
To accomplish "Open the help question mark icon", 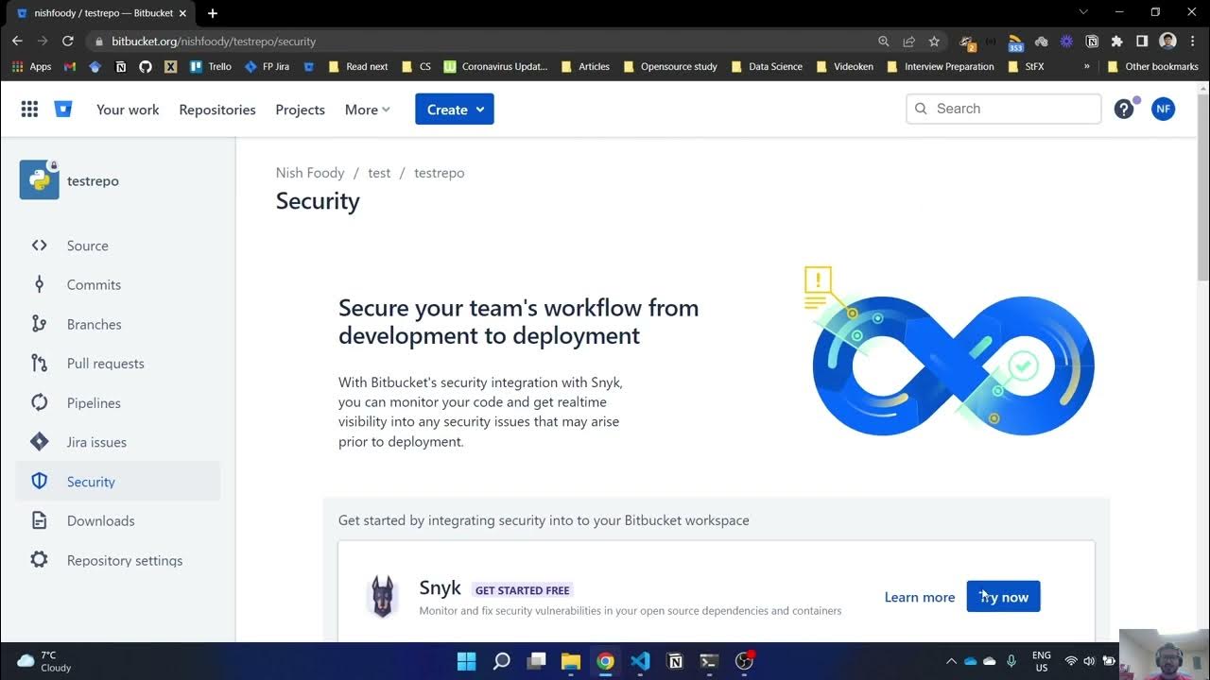I will (x=1124, y=110).
